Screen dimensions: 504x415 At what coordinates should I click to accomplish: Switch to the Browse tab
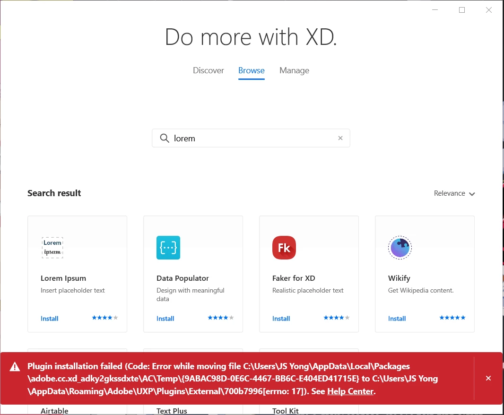coord(252,70)
